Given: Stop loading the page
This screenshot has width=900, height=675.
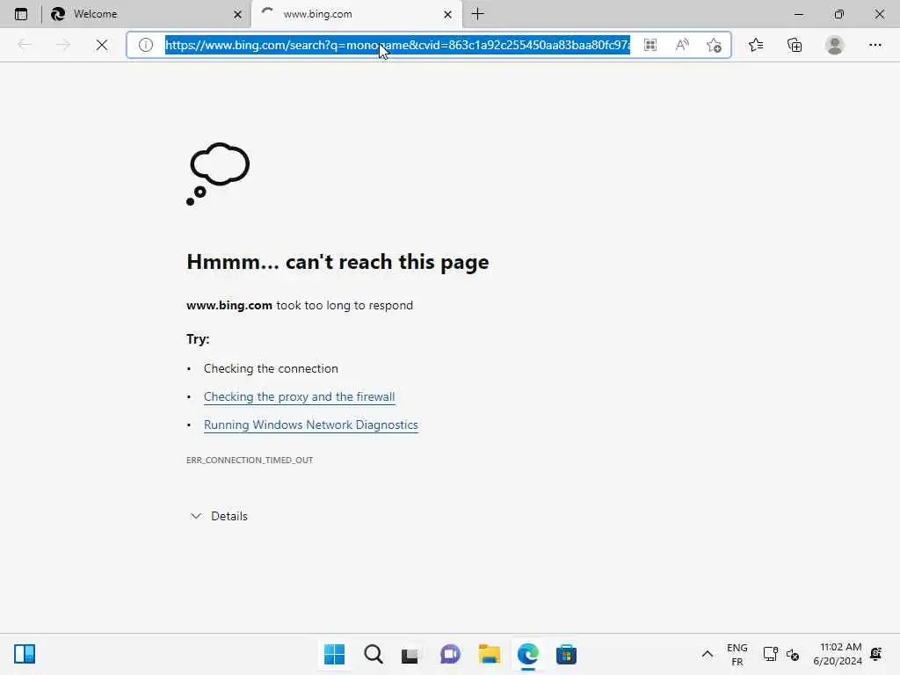Looking at the screenshot, I should (x=102, y=45).
